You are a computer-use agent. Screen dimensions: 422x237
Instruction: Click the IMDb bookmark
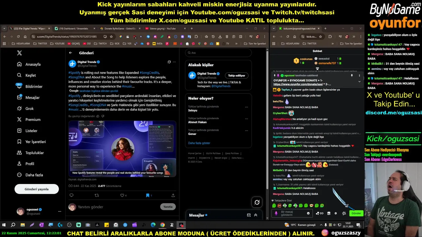point(158,43)
